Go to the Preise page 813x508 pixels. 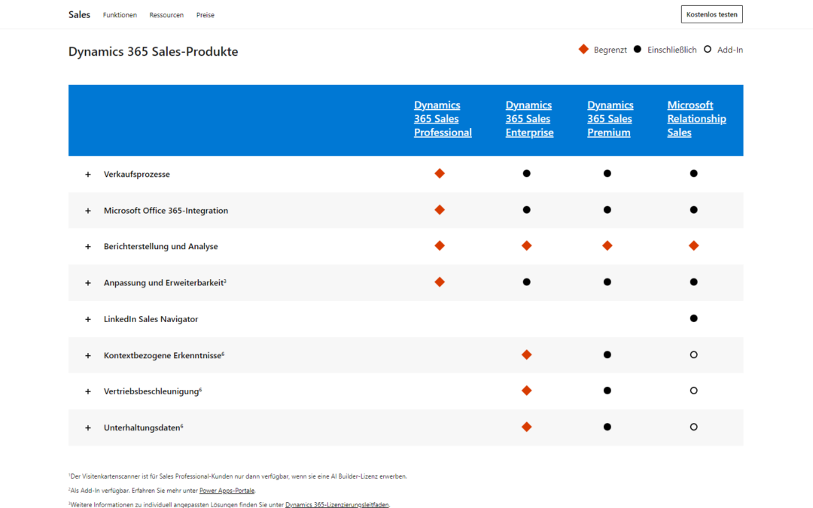(206, 15)
